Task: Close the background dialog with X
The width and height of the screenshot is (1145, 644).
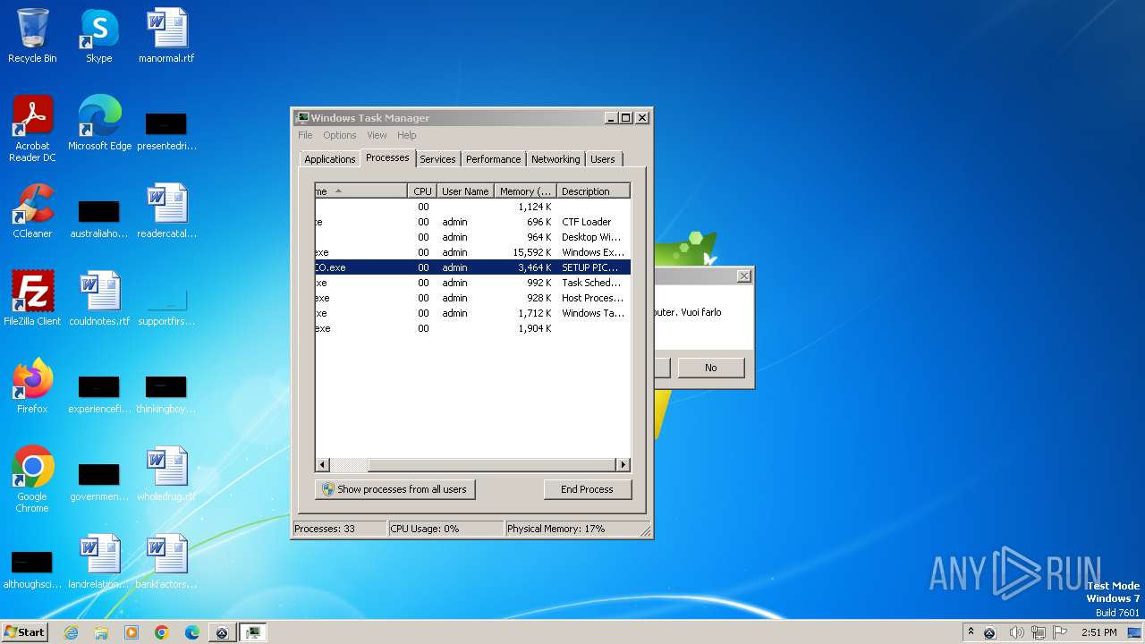Action: (x=743, y=276)
